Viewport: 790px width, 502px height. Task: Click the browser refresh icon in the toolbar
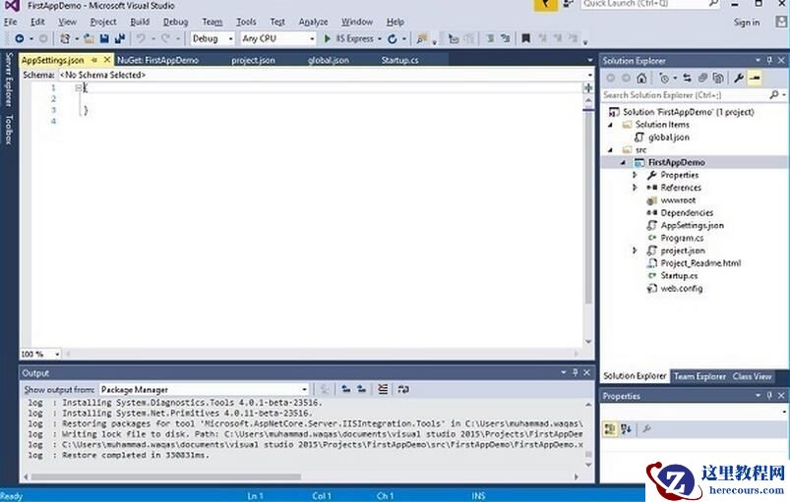[x=393, y=38]
